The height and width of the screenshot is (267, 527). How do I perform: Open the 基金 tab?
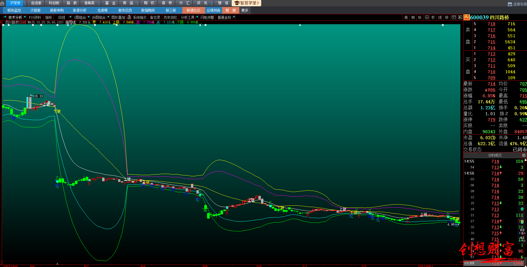click(x=110, y=3)
